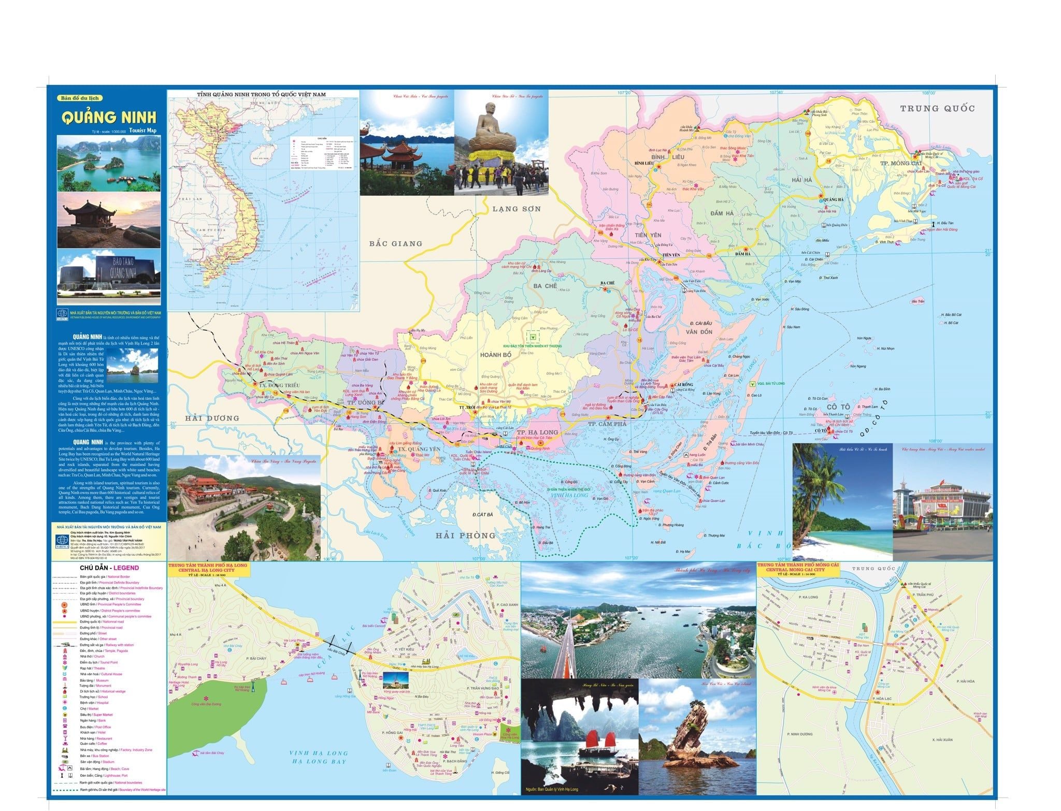Click the 'TP. MÓNG CÁI' label on main map
The image size is (1061, 811).
pyautogui.click(x=901, y=163)
